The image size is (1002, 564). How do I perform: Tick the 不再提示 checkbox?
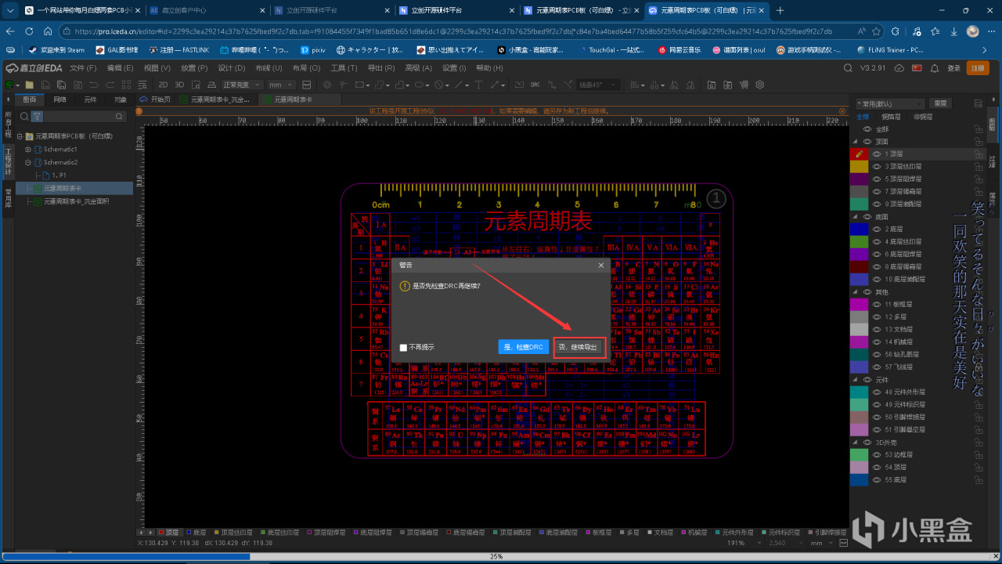click(x=403, y=347)
